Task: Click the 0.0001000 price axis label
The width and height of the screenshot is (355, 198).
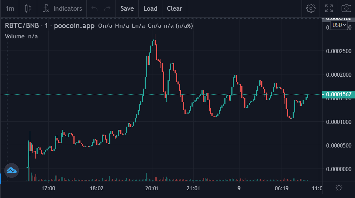Action: coord(339,122)
